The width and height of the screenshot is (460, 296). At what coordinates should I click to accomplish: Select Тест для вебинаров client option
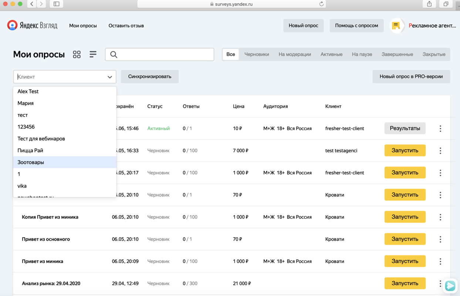click(65, 139)
